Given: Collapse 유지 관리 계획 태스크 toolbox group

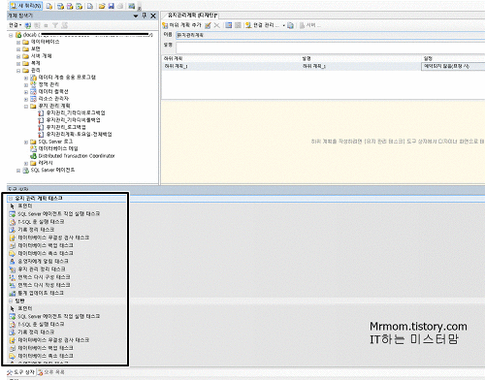Looking at the screenshot, I should pos(11,199).
